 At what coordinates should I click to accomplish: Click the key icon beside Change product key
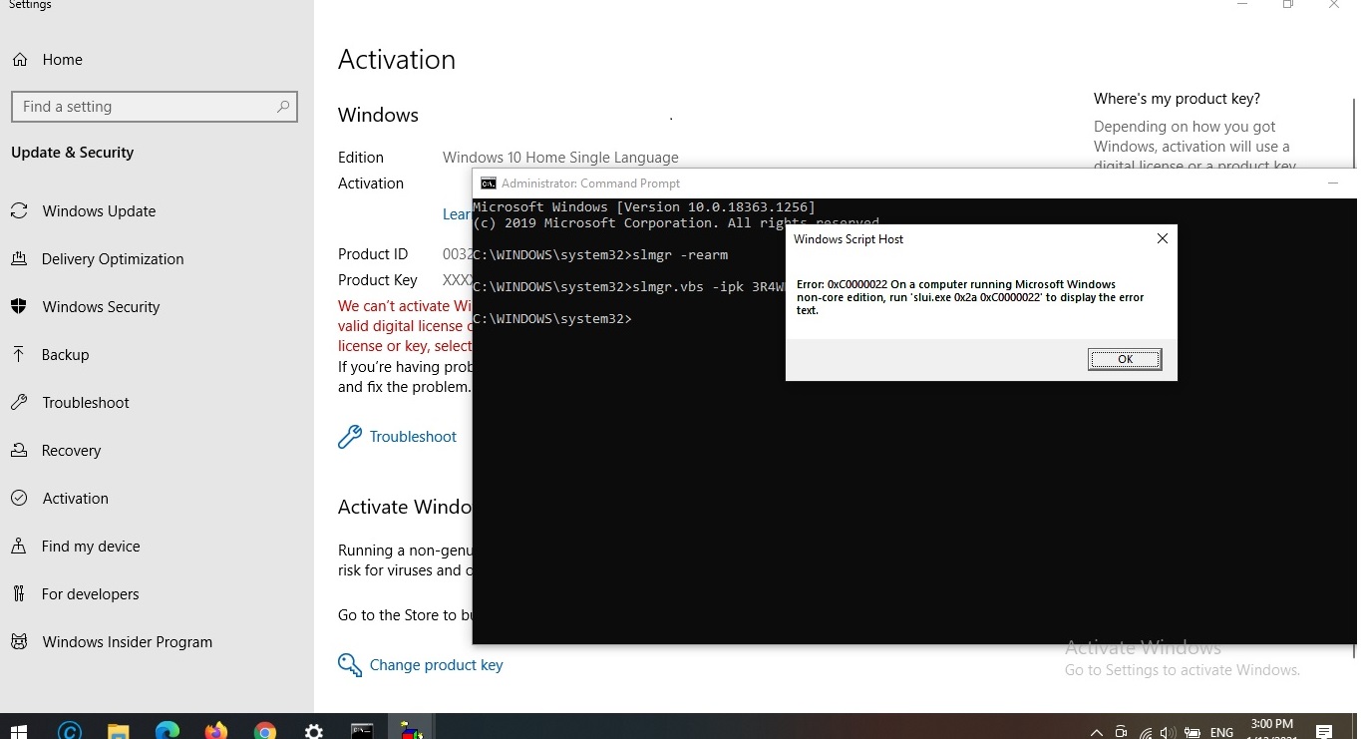[x=349, y=664]
